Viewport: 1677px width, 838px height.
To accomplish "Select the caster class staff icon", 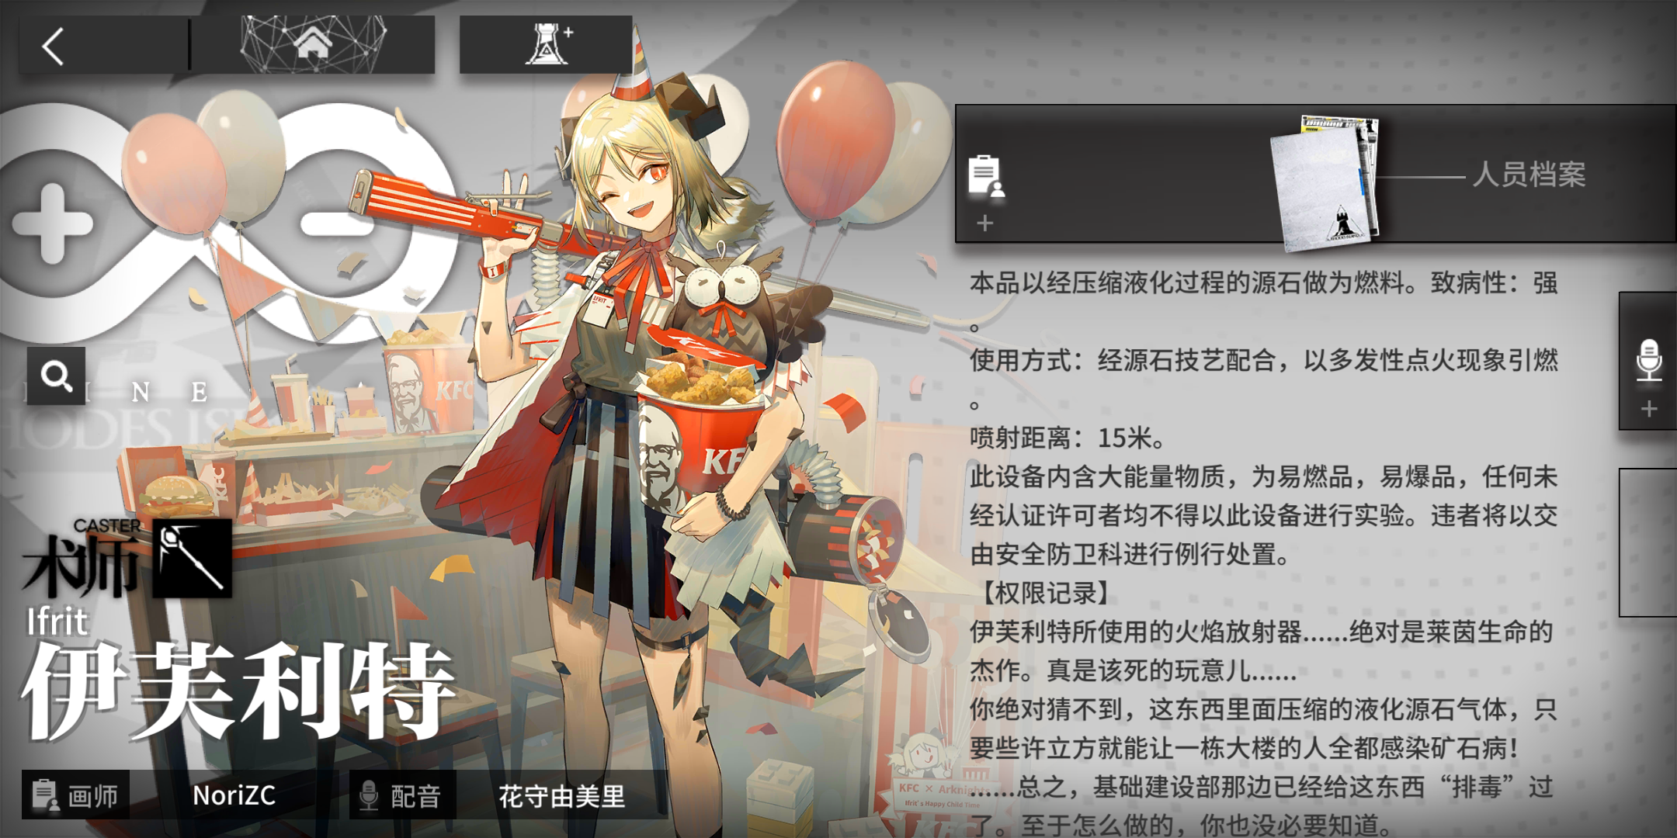I will 192,558.
